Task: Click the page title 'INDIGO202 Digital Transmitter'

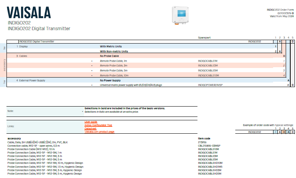Action: click(39, 29)
